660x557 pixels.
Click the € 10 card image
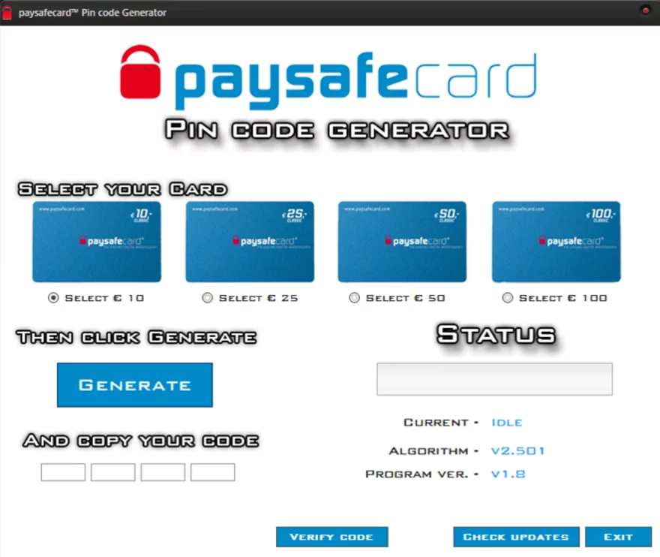(x=96, y=241)
